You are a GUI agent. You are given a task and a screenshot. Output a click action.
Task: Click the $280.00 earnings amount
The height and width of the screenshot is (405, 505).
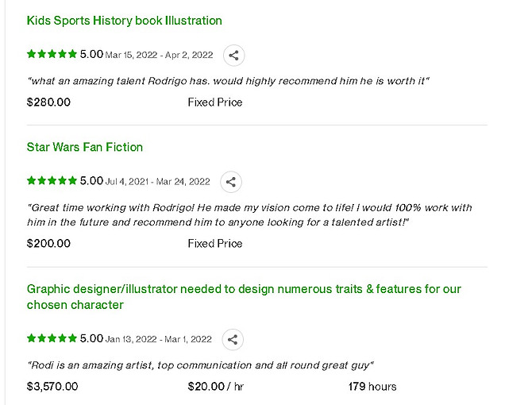(x=48, y=102)
